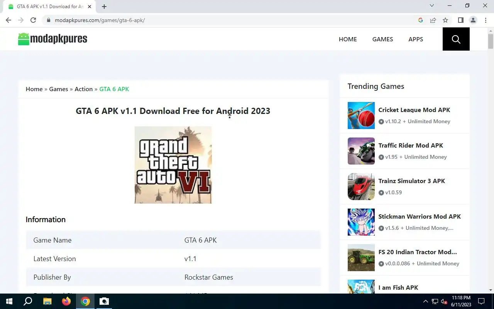Click the modapkpures site logo
Viewport: 494px width, 309px height.
(x=52, y=39)
